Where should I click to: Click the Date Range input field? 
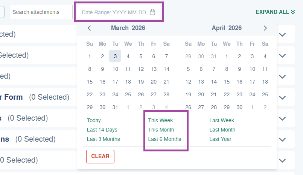click(119, 12)
